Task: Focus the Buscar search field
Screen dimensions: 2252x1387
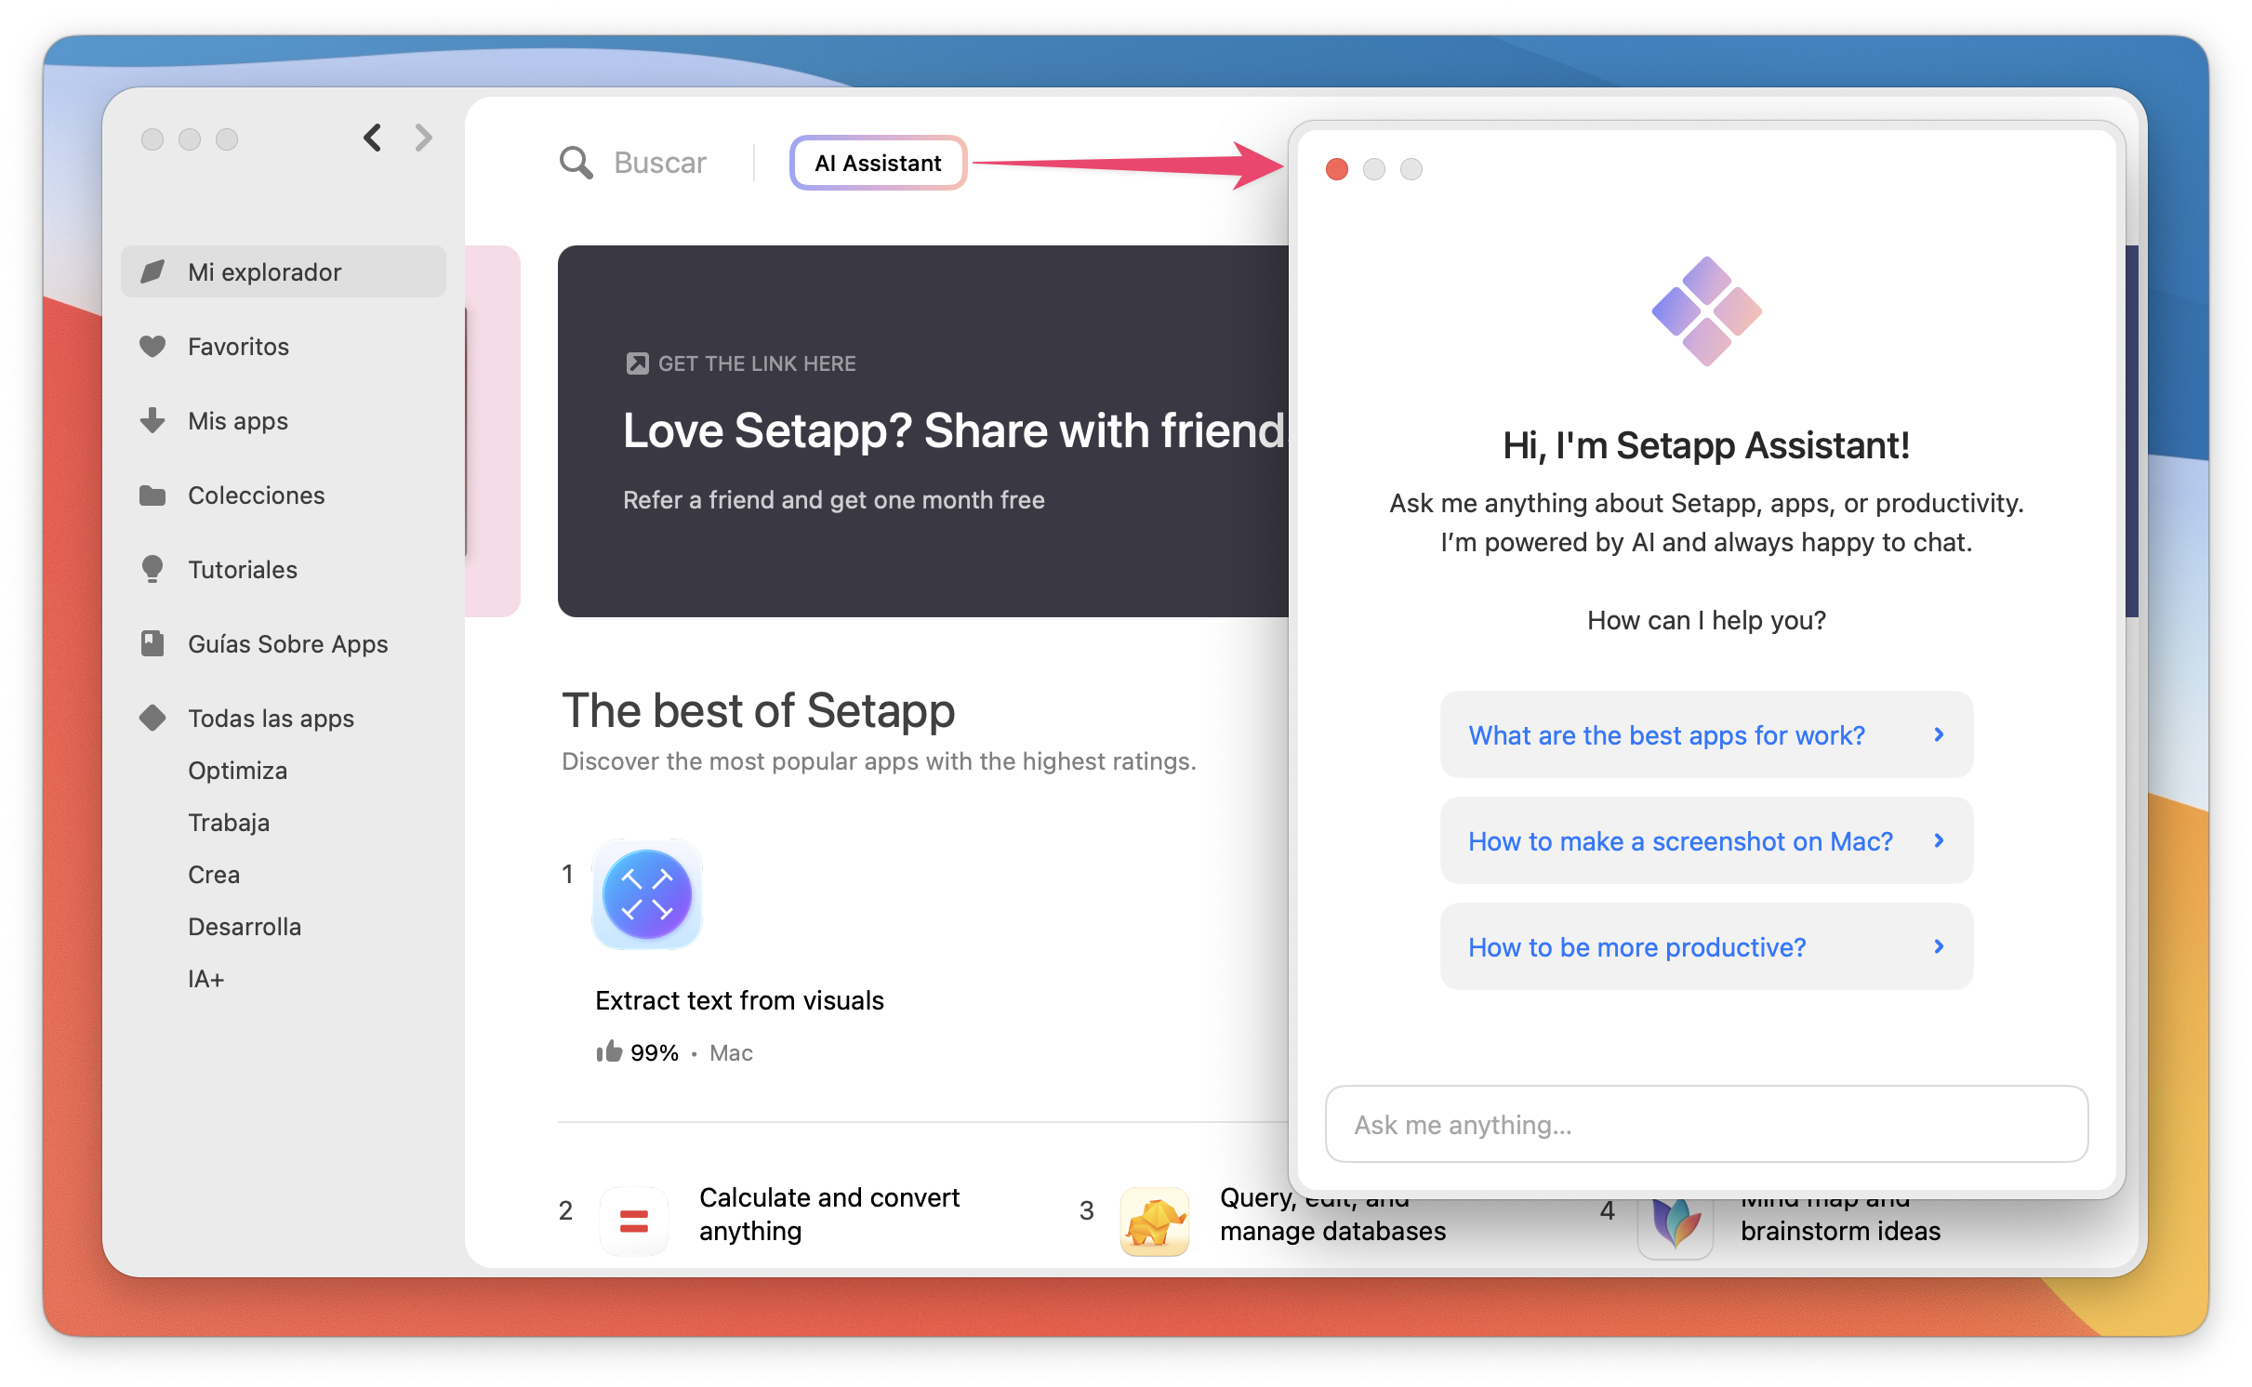Action: 660,163
